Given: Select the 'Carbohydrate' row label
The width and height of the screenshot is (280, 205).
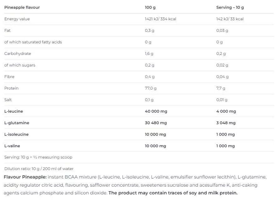Looking at the screenshot, I should (x=18, y=54).
